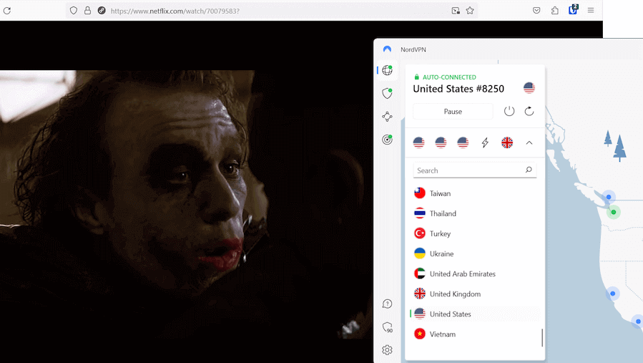643x363 pixels.
Task: Connect to Ukraine
Action: click(x=475, y=253)
